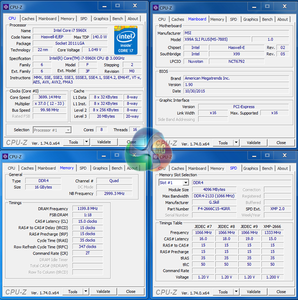Open About tab in the CPU window
298x300 pixels.
(x=133, y=19)
